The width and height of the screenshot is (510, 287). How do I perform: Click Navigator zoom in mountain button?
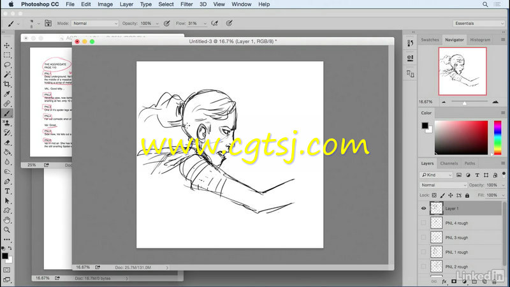[495, 102]
